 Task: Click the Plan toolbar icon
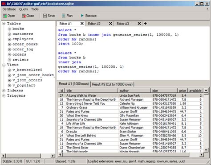[x=64, y=16]
